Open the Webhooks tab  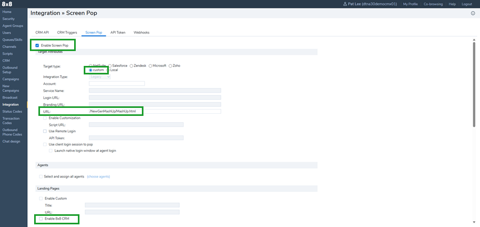pyautogui.click(x=141, y=32)
